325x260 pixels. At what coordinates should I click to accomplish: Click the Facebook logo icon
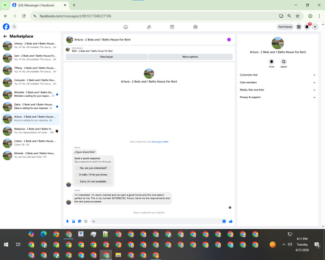tap(6, 27)
